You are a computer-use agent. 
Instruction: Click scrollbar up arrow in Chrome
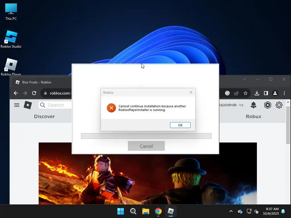pos(288,102)
